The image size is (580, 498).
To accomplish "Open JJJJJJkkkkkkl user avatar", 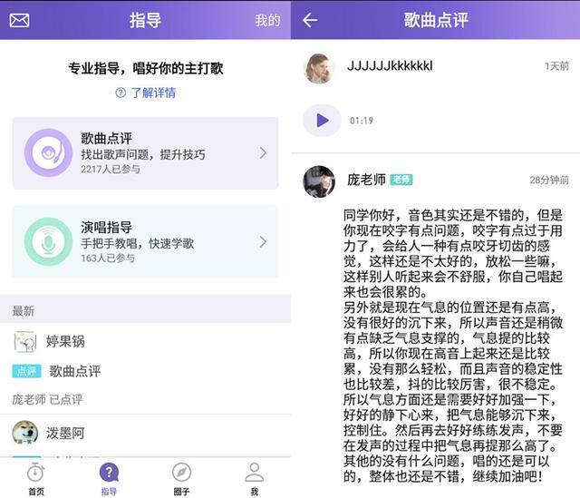I will point(319,68).
